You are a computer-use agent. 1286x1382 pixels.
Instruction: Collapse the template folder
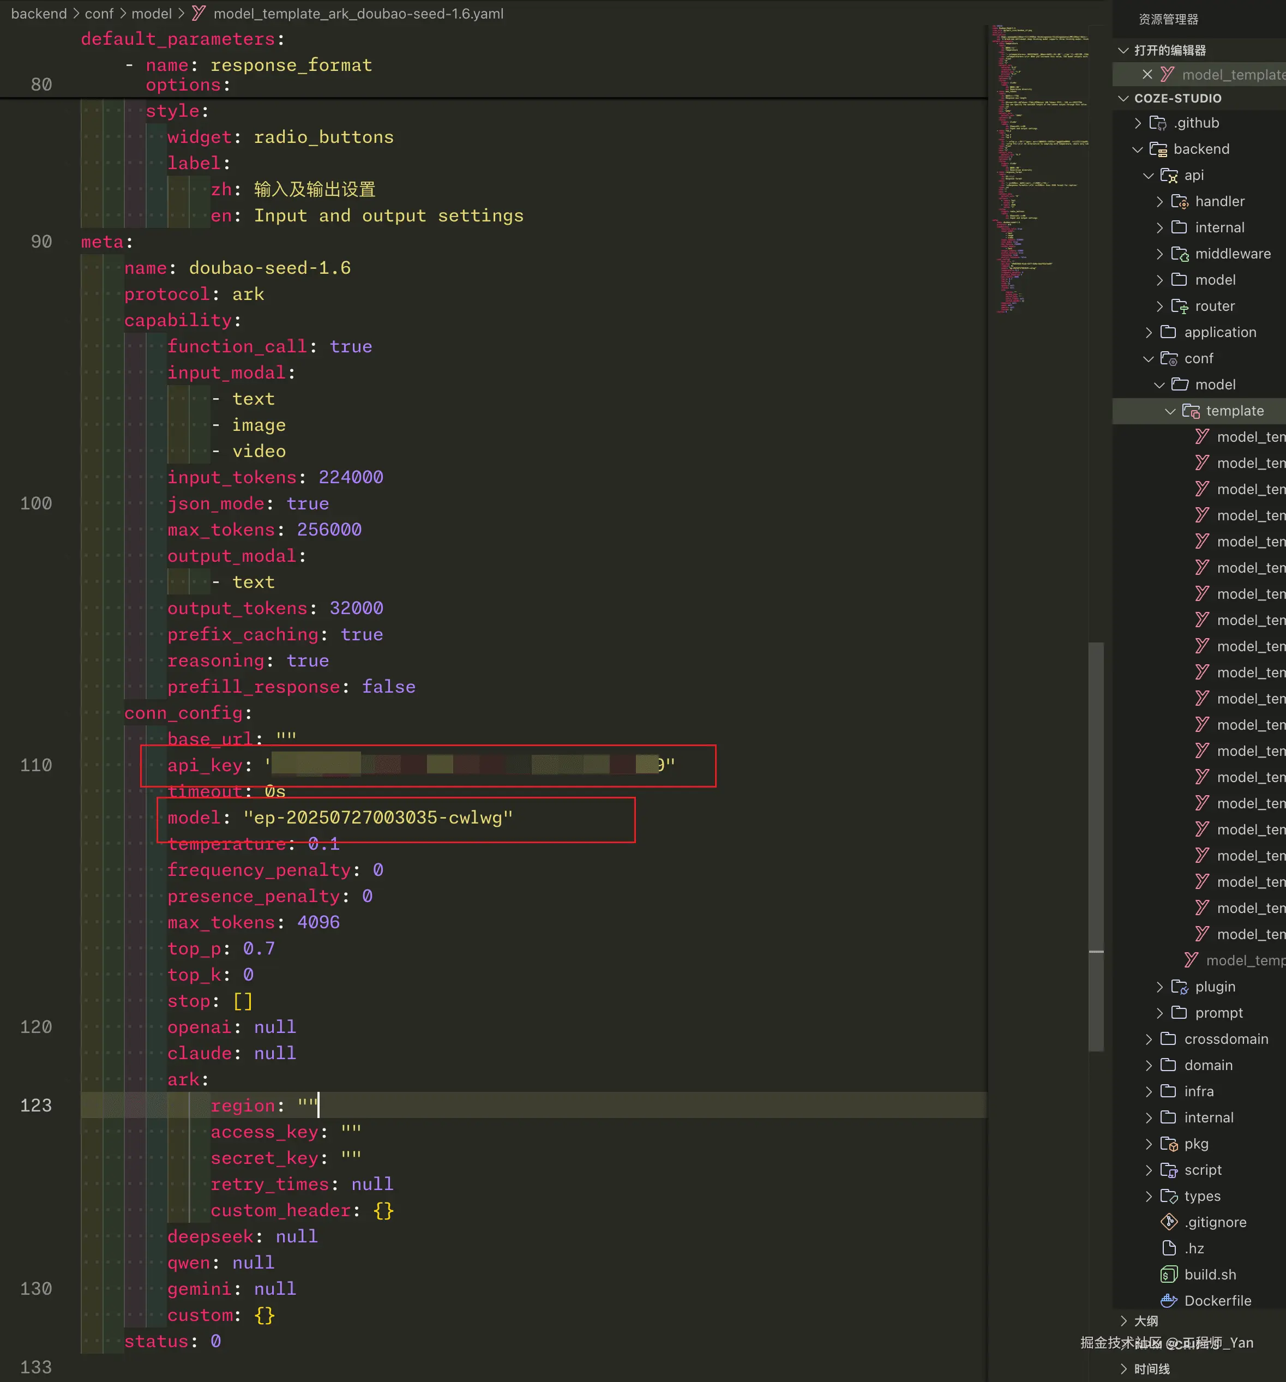[1170, 411]
